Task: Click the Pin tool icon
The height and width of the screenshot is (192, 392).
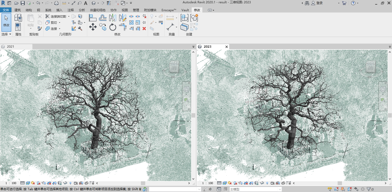Action: click(x=144, y=22)
